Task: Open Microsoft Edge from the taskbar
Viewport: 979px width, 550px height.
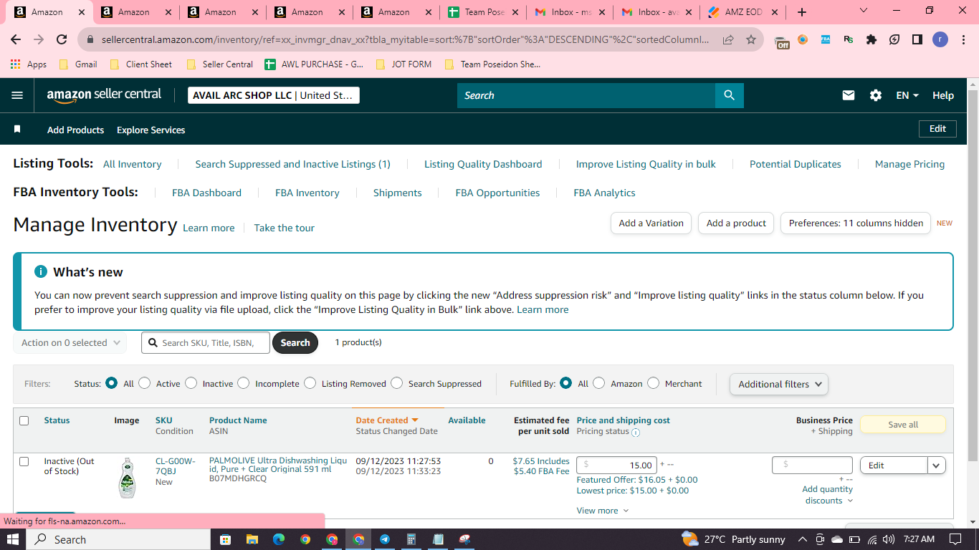Action: (278, 539)
